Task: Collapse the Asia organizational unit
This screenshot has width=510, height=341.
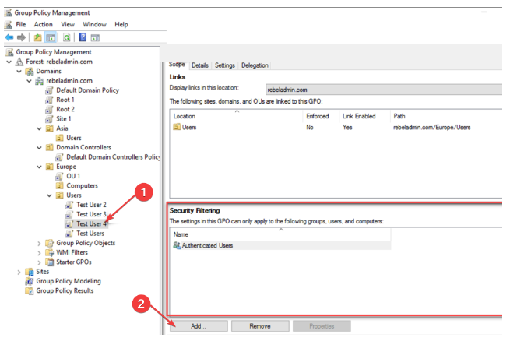Action: point(40,128)
